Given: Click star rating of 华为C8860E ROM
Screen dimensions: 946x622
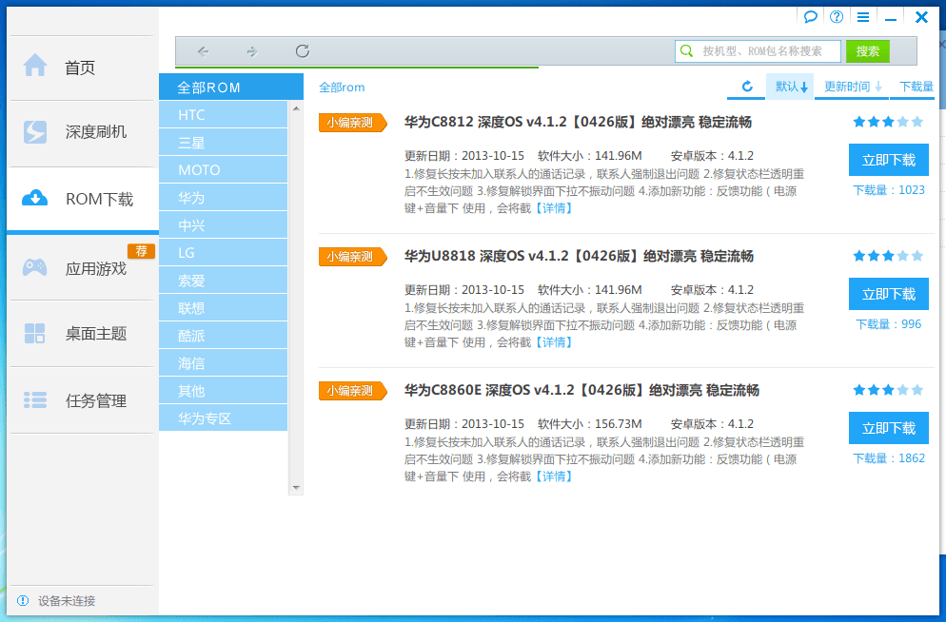Looking at the screenshot, I should point(888,389).
